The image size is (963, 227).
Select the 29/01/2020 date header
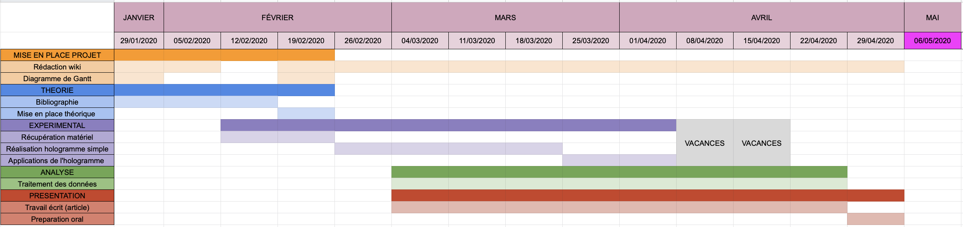[139, 40]
